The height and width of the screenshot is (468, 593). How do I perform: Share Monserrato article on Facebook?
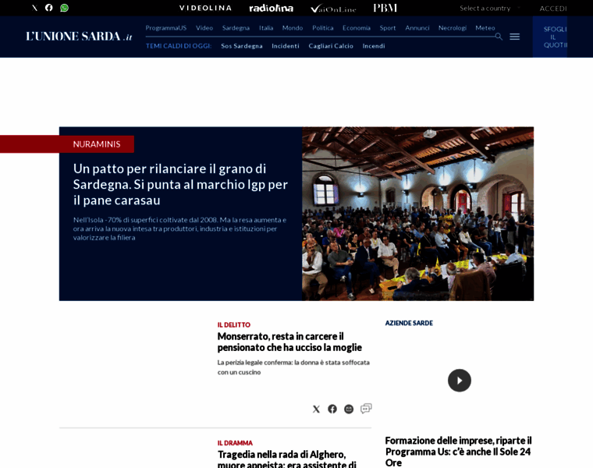click(x=332, y=409)
